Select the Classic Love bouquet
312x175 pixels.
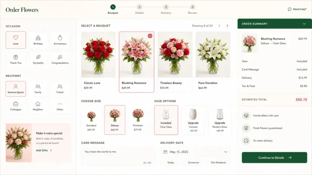[x=98, y=62]
